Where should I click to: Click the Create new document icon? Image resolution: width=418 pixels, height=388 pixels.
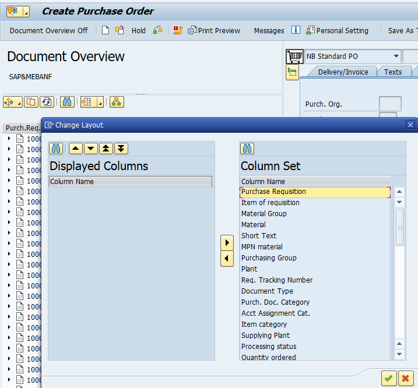pos(106,30)
